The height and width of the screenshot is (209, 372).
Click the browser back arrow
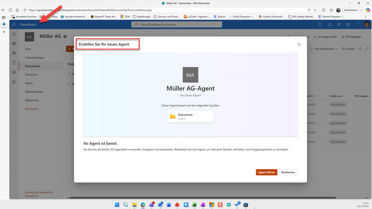point(3,10)
